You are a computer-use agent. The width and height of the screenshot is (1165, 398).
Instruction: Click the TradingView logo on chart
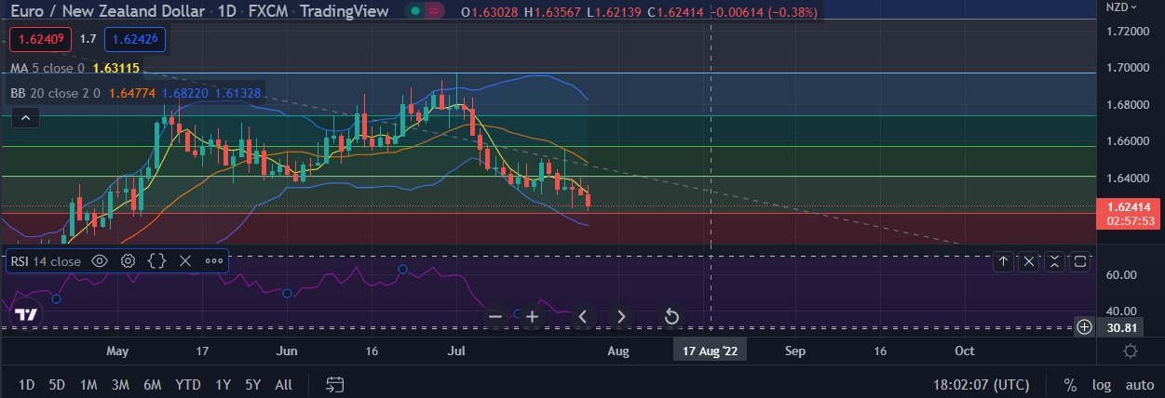pos(27,315)
